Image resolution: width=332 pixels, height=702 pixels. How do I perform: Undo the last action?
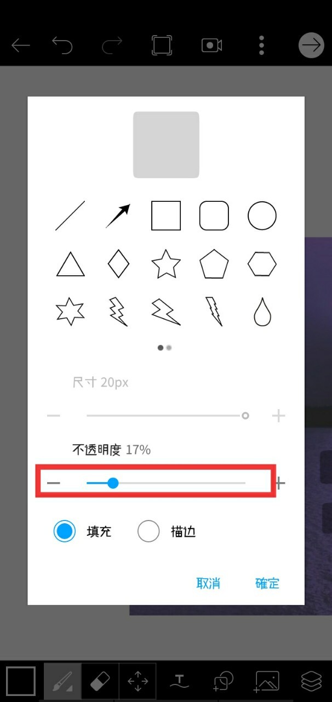click(x=62, y=45)
